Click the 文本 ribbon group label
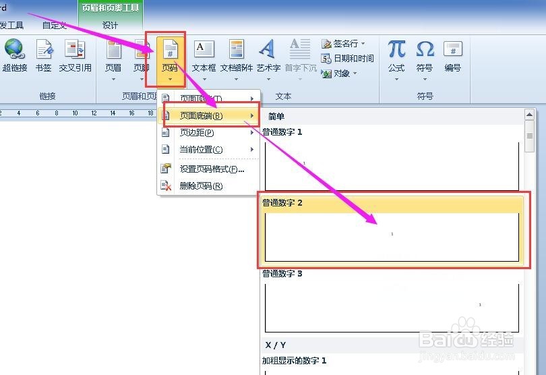546x375 pixels. (x=283, y=96)
